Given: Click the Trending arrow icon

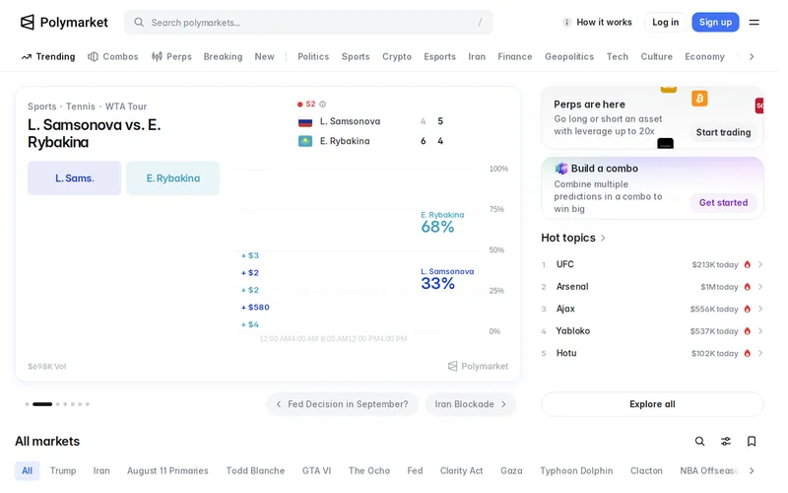Looking at the screenshot, I should pyautogui.click(x=27, y=57).
